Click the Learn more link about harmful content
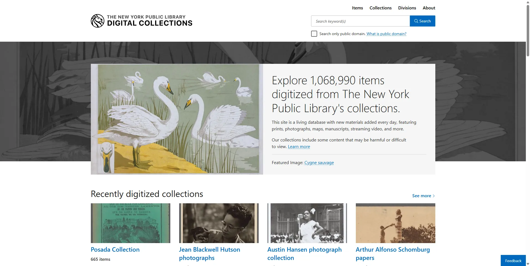Image resolution: width=530 pixels, height=266 pixels. click(299, 146)
